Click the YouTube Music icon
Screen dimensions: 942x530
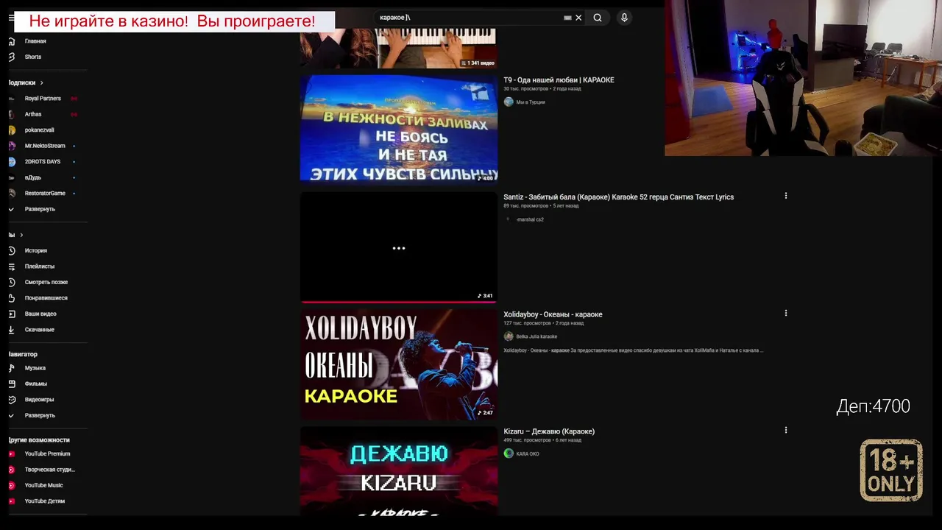[x=11, y=486]
